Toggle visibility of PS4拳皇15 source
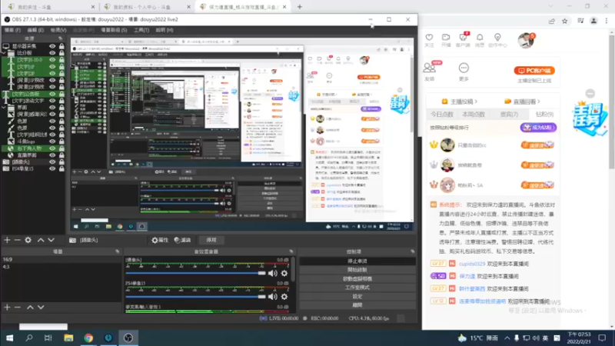 (x=52, y=168)
